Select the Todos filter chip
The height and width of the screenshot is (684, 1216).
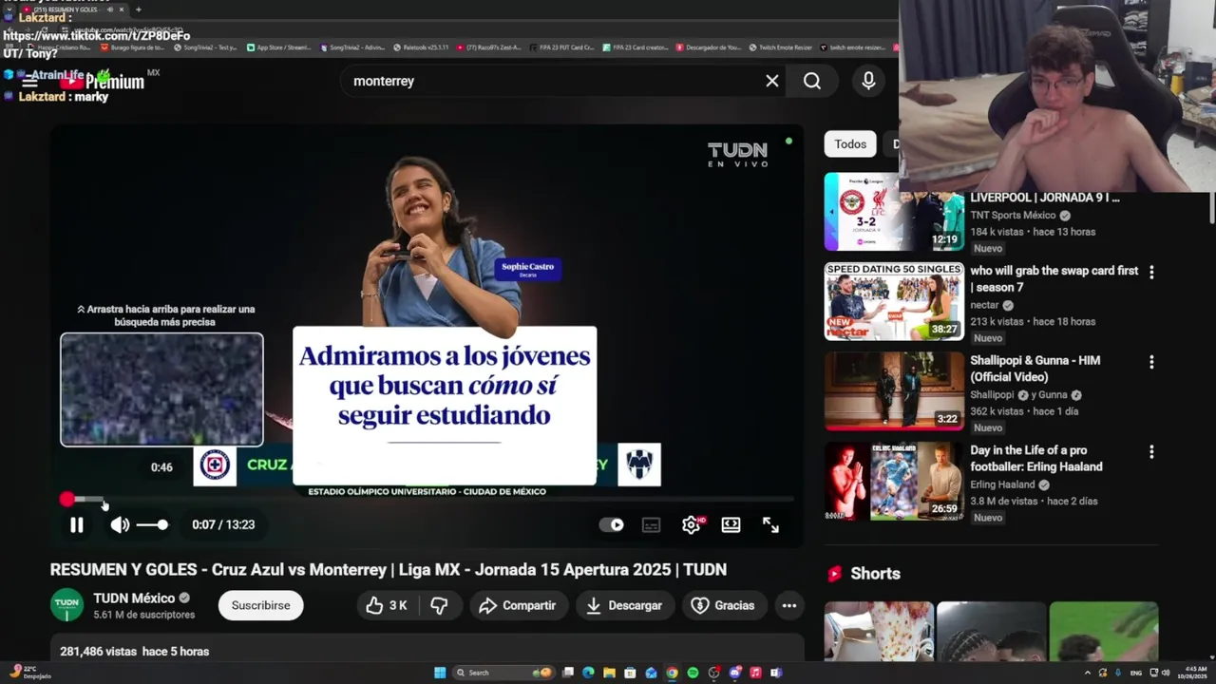click(x=850, y=144)
